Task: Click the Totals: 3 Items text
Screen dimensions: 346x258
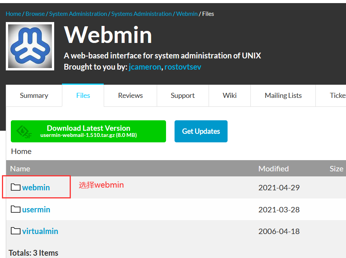Action: (33, 253)
